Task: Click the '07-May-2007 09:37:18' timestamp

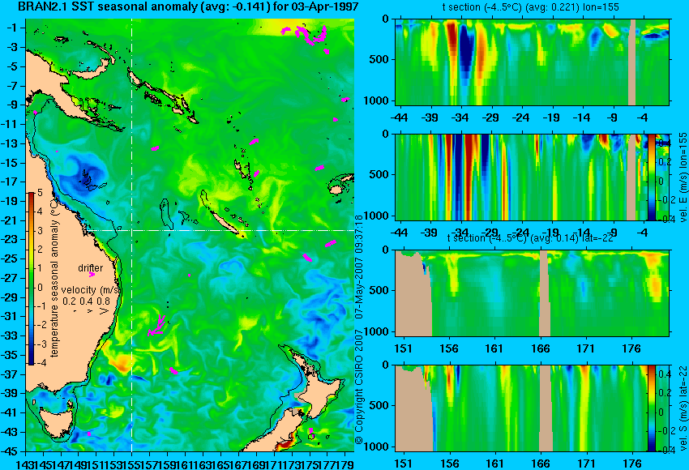Action: tap(359, 266)
